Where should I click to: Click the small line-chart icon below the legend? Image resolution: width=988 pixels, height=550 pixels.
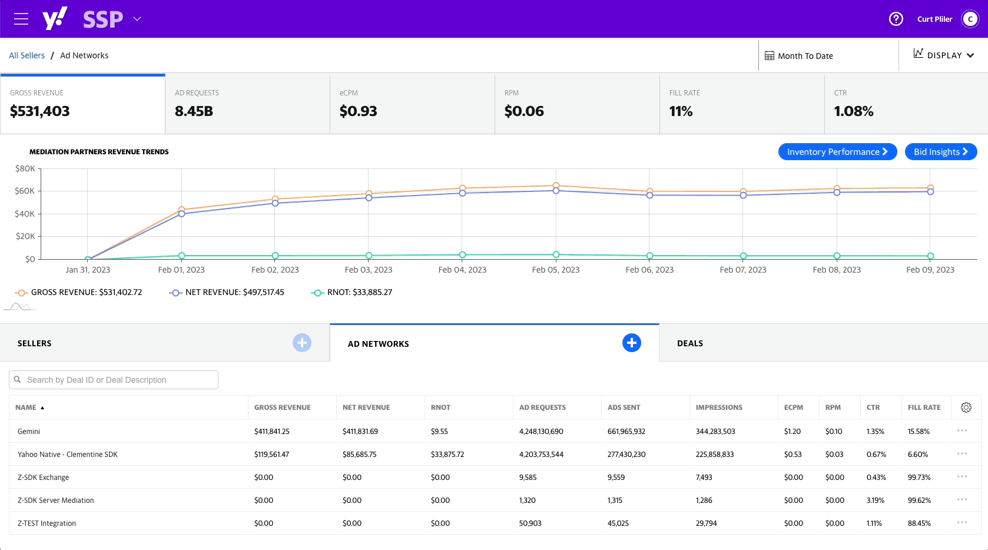click(19, 307)
